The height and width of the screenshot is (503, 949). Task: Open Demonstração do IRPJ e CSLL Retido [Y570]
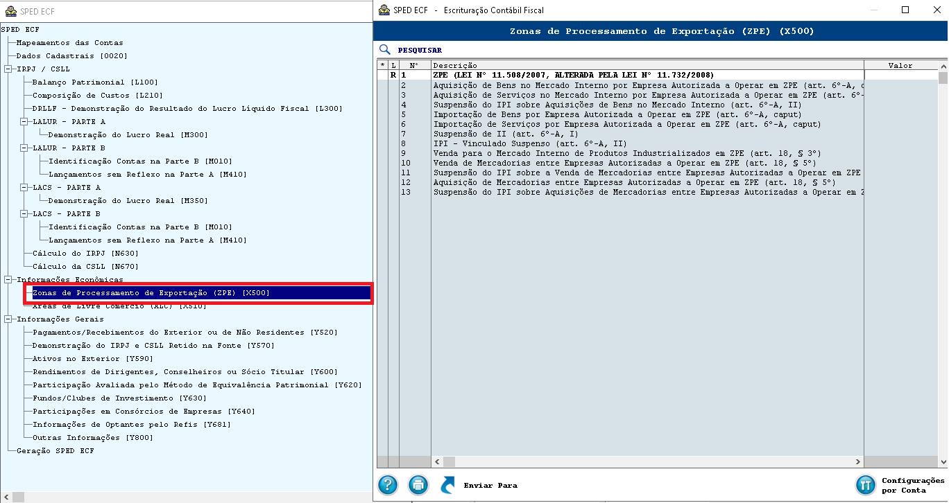[153, 345]
